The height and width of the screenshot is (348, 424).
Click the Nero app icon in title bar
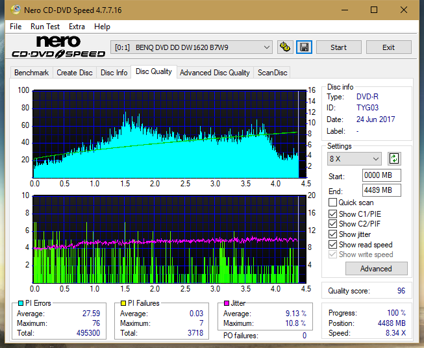pyautogui.click(x=16, y=10)
